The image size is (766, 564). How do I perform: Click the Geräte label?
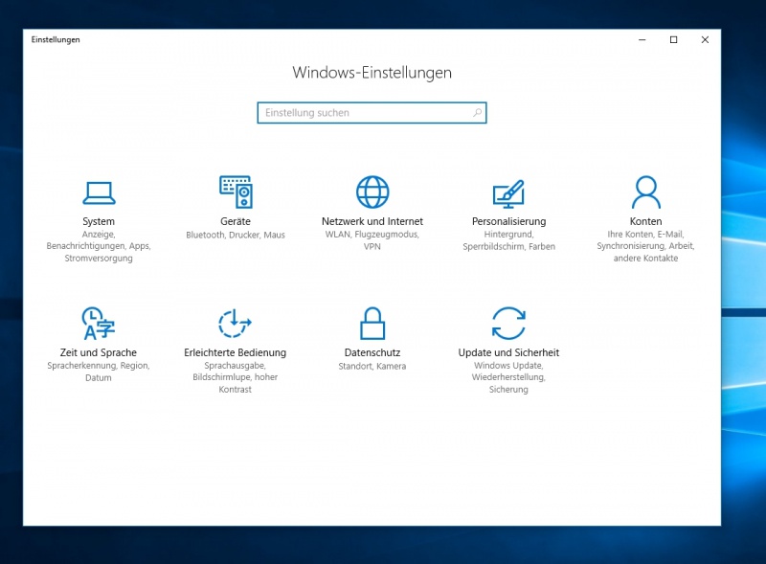[x=236, y=221]
